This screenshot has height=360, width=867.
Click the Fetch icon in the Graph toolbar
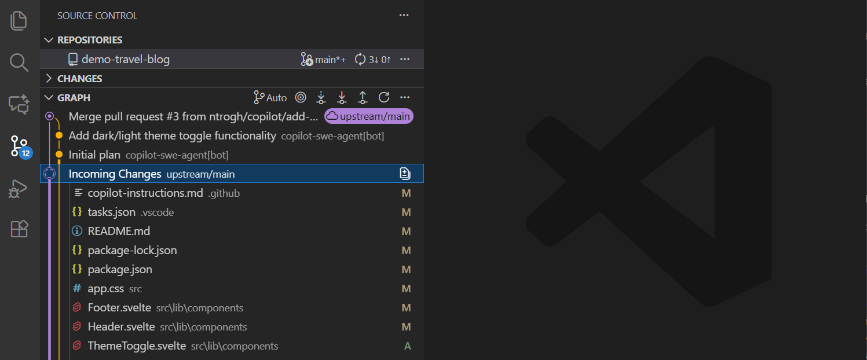click(x=321, y=97)
